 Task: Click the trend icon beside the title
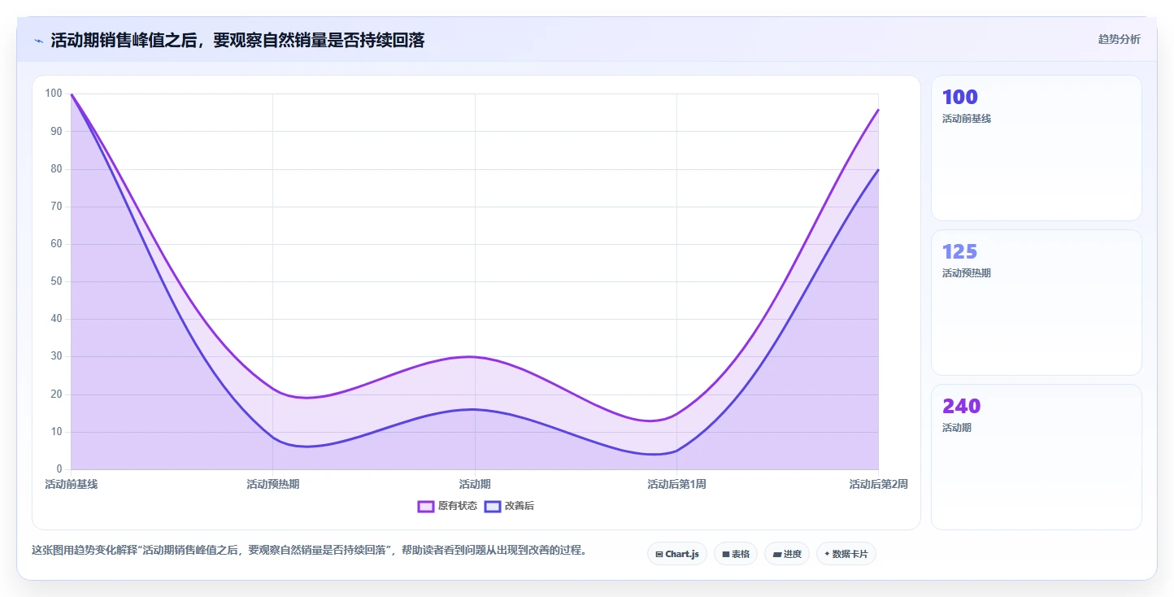[x=38, y=41]
